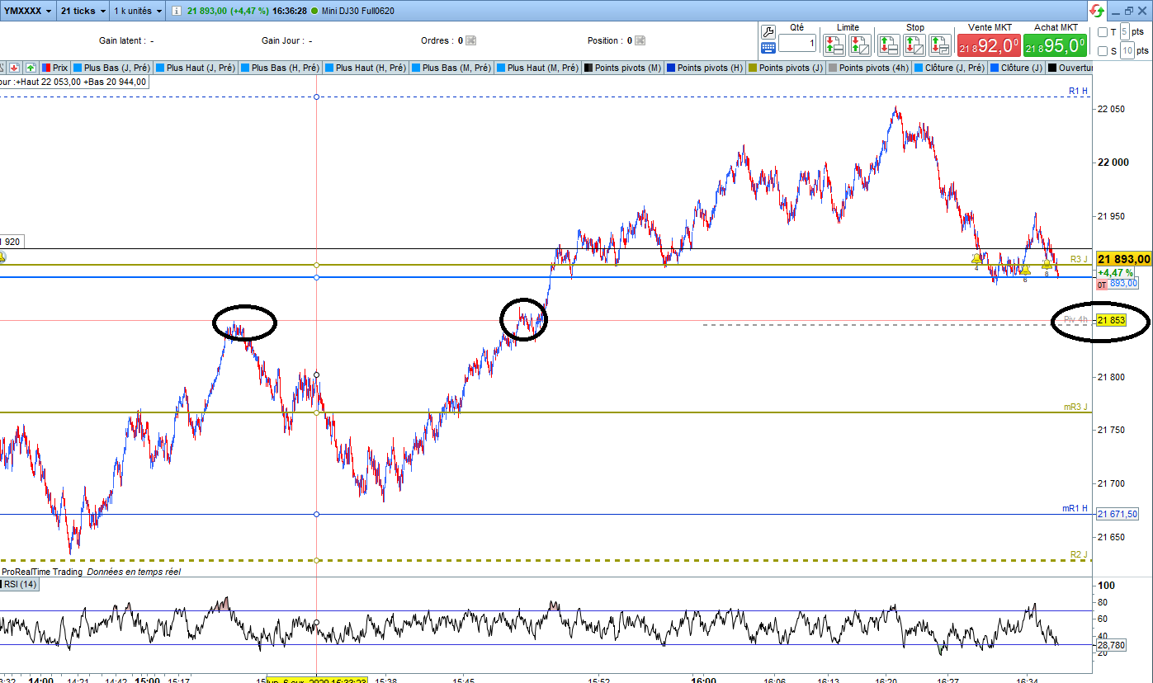
Task: Open the 1 k unités dropdown
Action: point(138,11)
